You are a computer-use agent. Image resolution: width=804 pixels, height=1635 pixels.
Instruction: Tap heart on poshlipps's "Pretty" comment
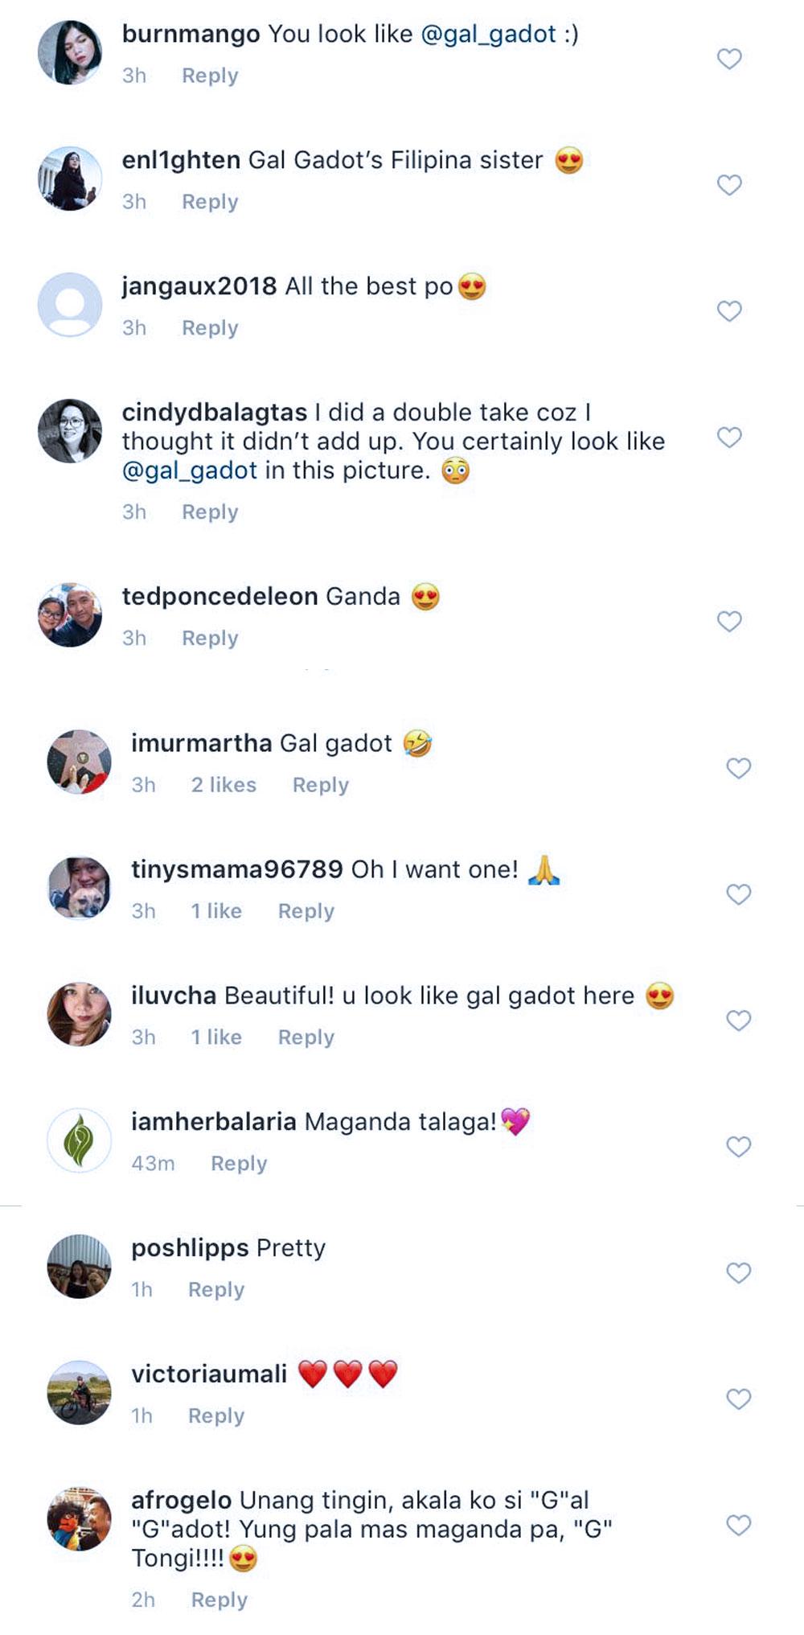click(739, 1273)
